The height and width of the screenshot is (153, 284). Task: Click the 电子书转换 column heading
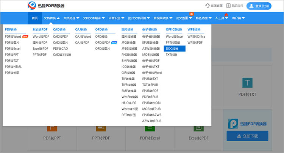(150, 29)
